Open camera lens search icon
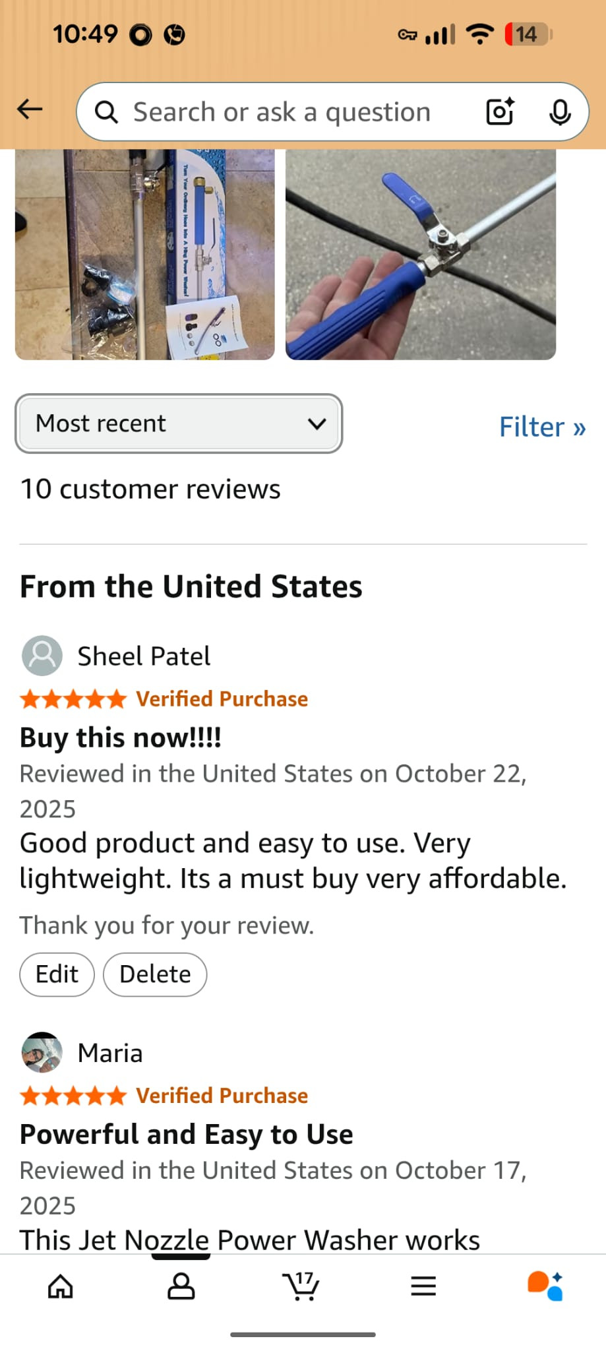The height and width of the screenshot is (1351, 606). [500, 111]
